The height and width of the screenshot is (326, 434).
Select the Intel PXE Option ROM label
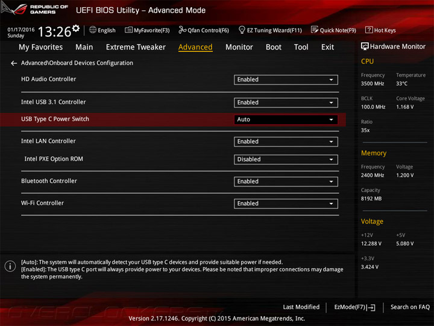(x=54, y=159)
